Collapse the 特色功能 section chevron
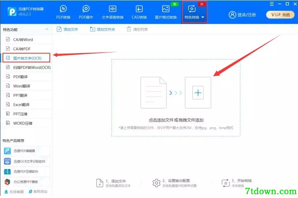 click(x=47, y=29)
